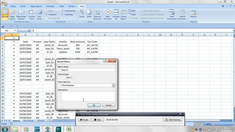Open the Page Layout ribbon tab
The width and height of the screenshot is (235, 132).
coord(36,6)
